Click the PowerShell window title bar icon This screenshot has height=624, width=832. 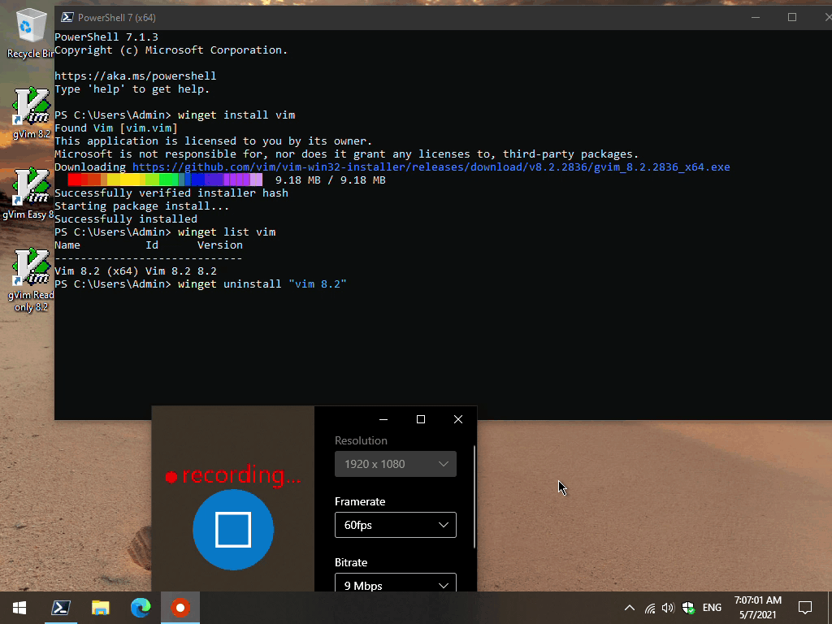[x=67, y=18]
